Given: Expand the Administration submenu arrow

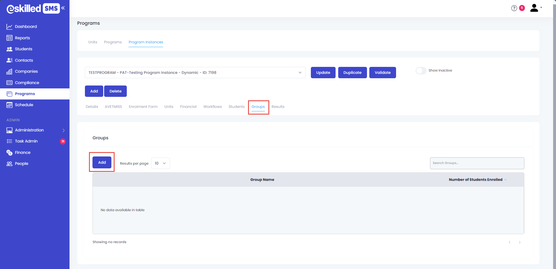Looking at the screenshot, I should coord(63,130).
